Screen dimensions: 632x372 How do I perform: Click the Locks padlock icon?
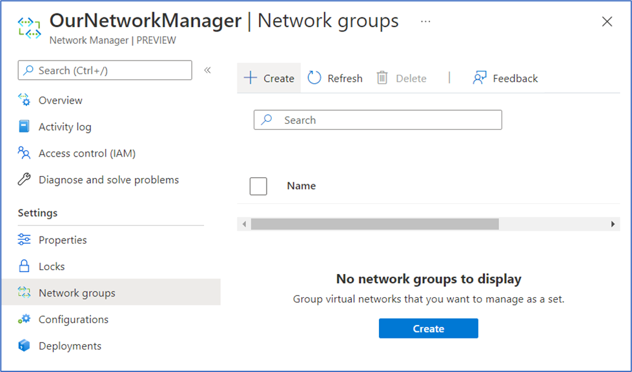(24, 266)
